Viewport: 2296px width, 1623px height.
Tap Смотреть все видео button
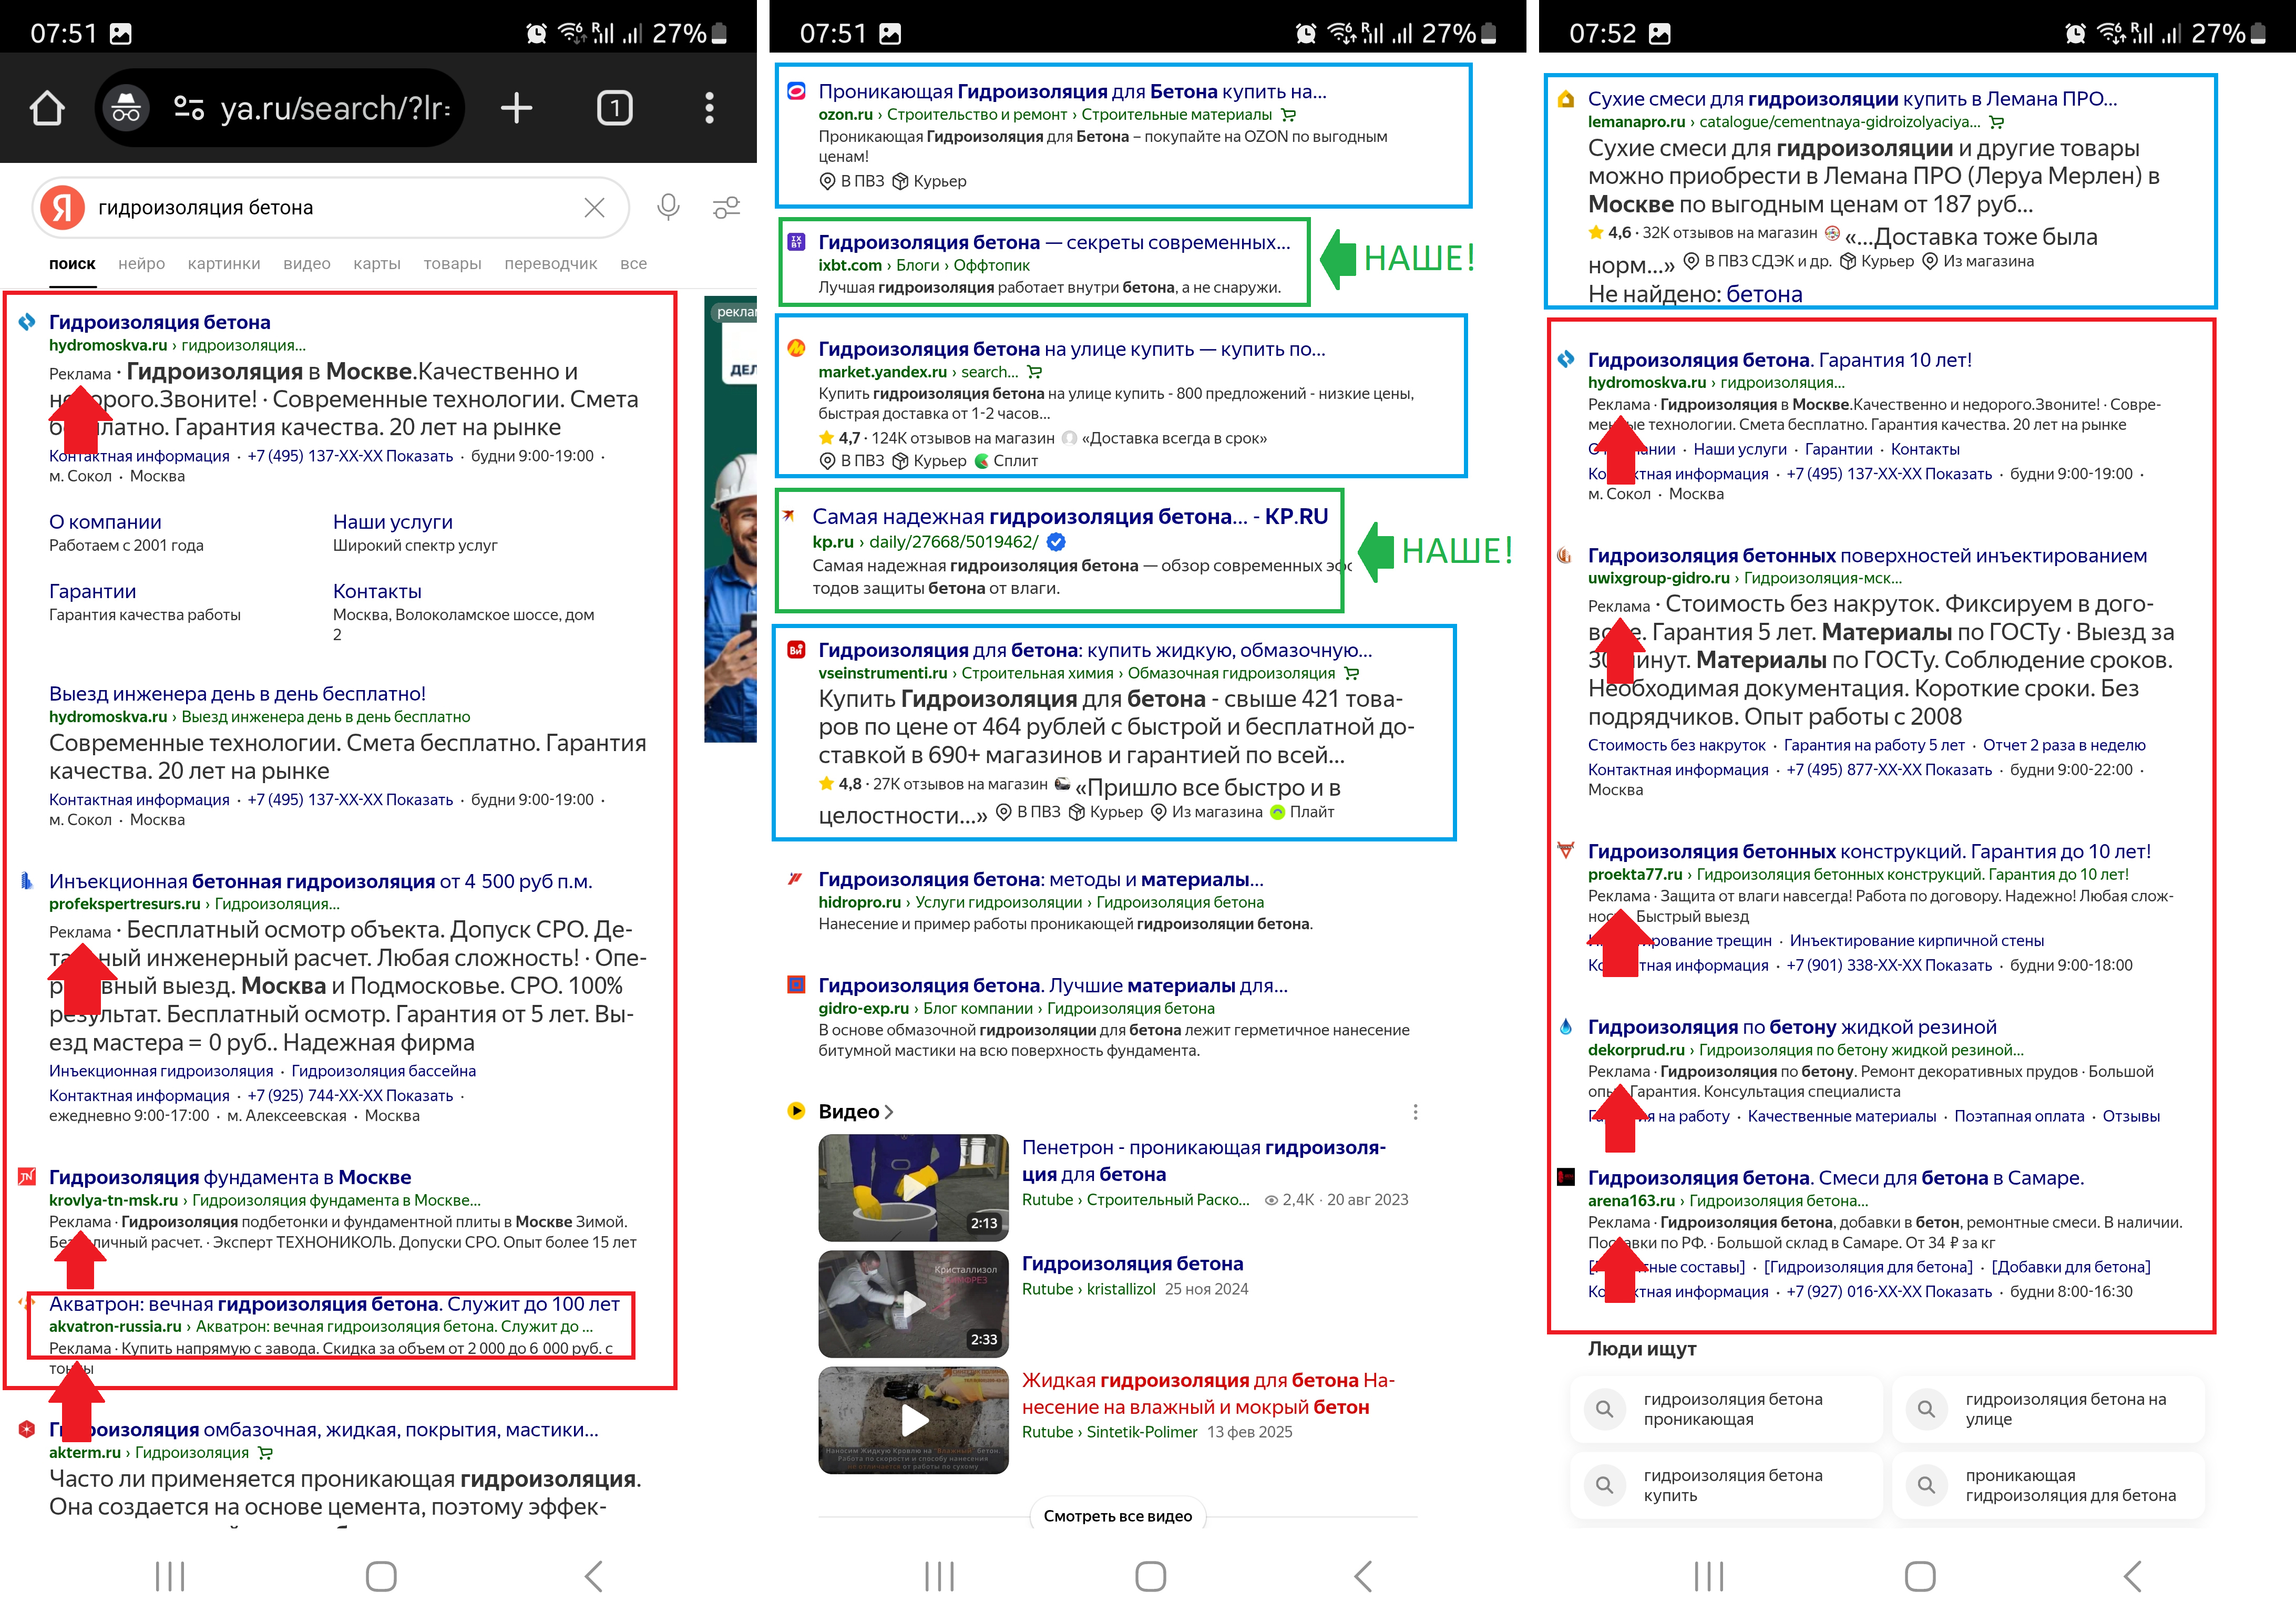point(1117,1516)
